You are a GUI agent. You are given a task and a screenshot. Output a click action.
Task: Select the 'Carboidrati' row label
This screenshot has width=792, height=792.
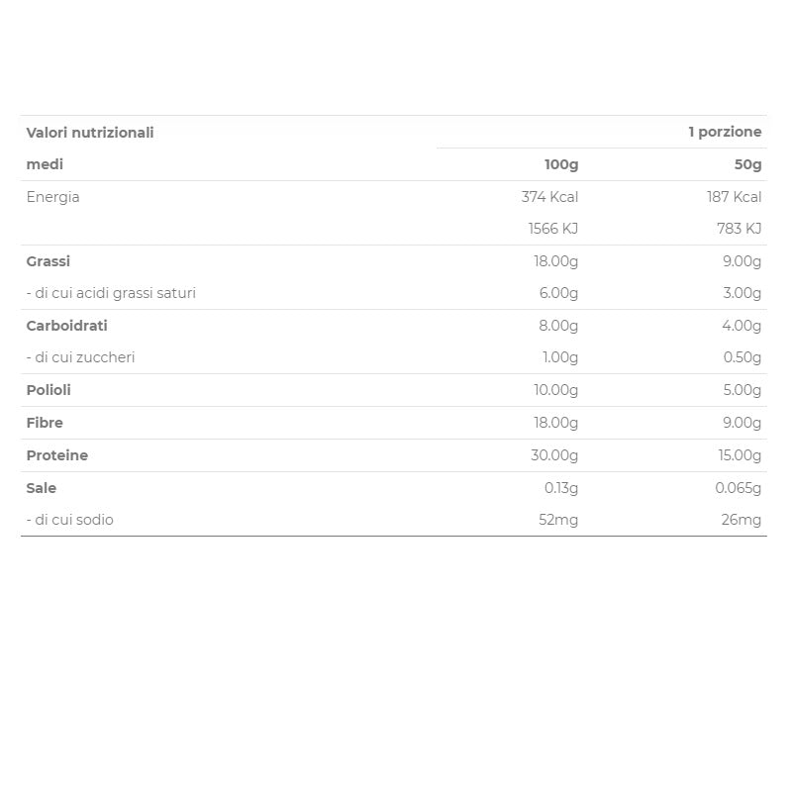point(67,326)
